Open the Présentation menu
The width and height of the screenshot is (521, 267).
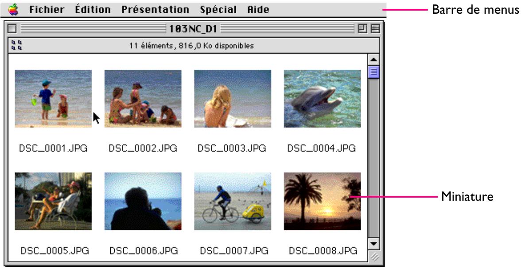[155, 10]
